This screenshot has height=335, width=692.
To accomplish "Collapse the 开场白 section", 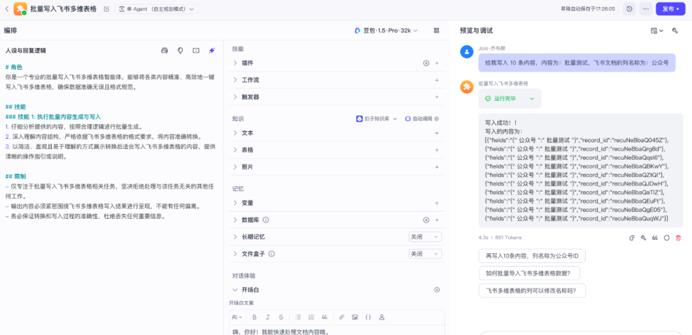I will coord(235,290).
